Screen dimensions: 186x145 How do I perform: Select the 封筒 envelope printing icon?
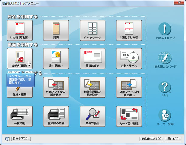[x=56, y=30]
